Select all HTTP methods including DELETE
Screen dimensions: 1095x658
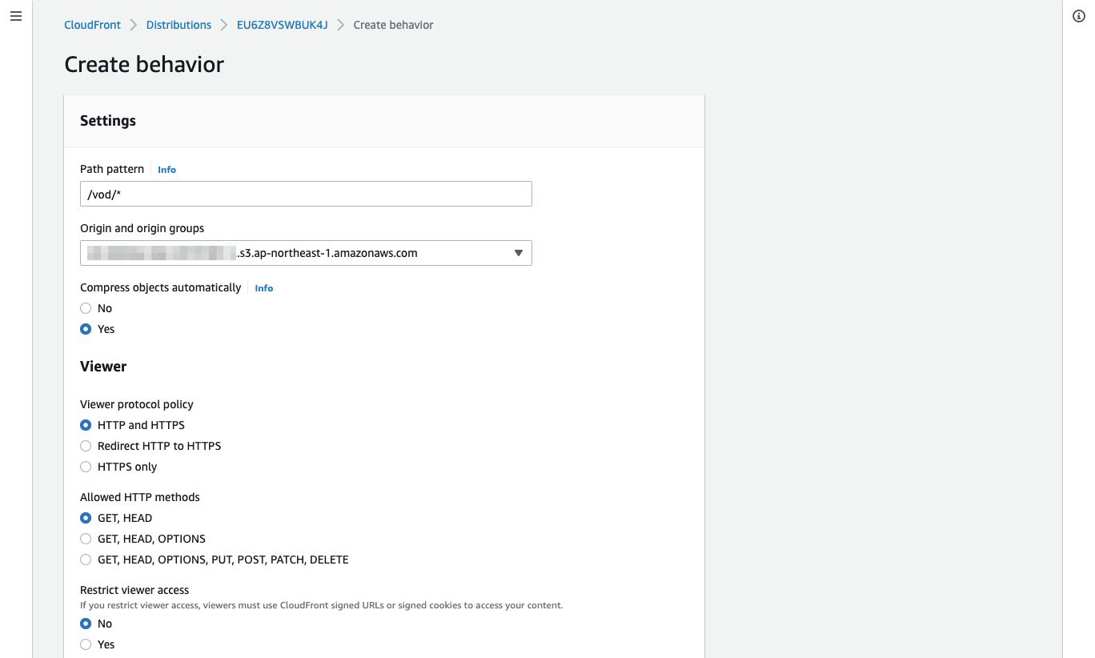(86, 560)
